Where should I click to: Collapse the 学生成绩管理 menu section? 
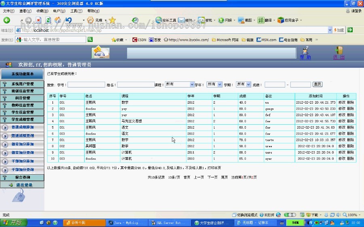22,119
